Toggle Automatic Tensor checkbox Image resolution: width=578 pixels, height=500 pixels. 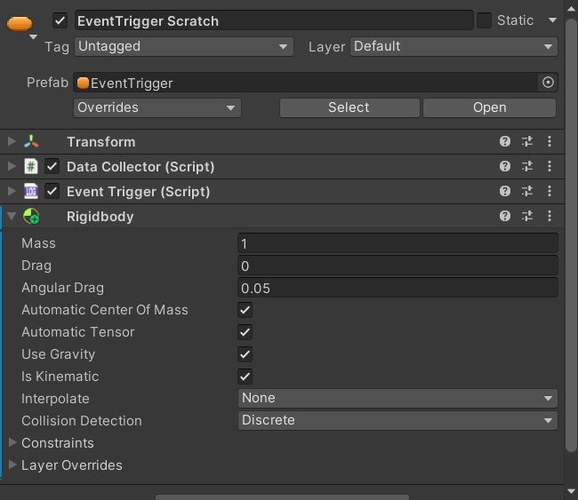click(x=245, y=332)
